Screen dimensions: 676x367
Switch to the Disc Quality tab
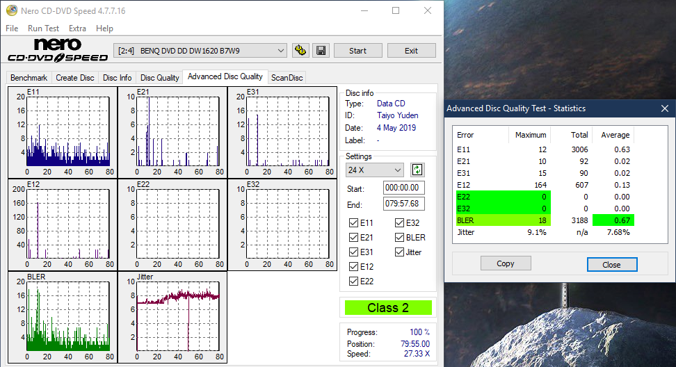click(x=159, y=78)
